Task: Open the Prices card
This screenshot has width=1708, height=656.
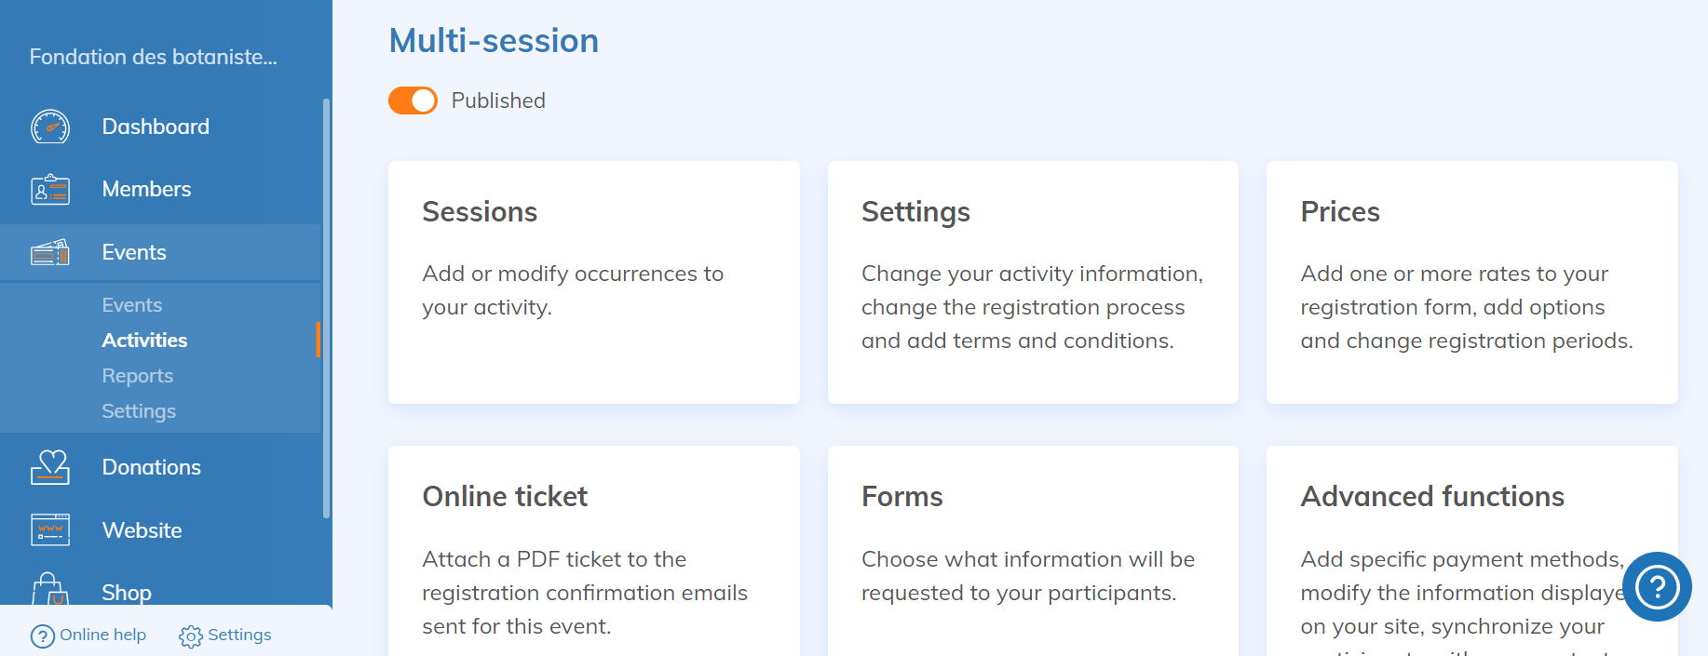Action: (x=1471, y=282)
